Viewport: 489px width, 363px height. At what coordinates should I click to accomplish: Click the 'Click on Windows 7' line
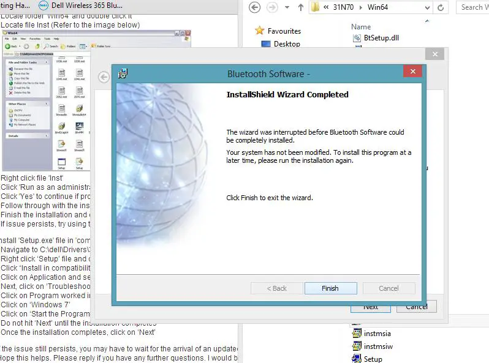click(x=36, y=304)
